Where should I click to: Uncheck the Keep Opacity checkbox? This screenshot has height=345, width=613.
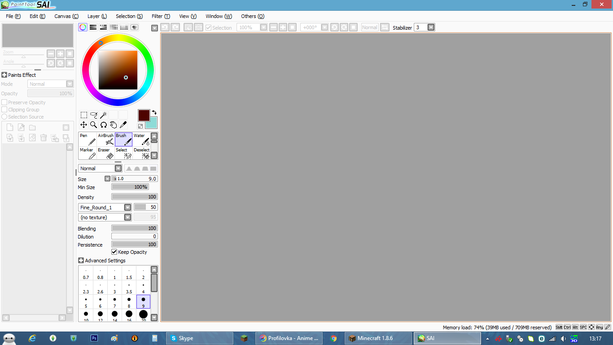tap(114, 252)
